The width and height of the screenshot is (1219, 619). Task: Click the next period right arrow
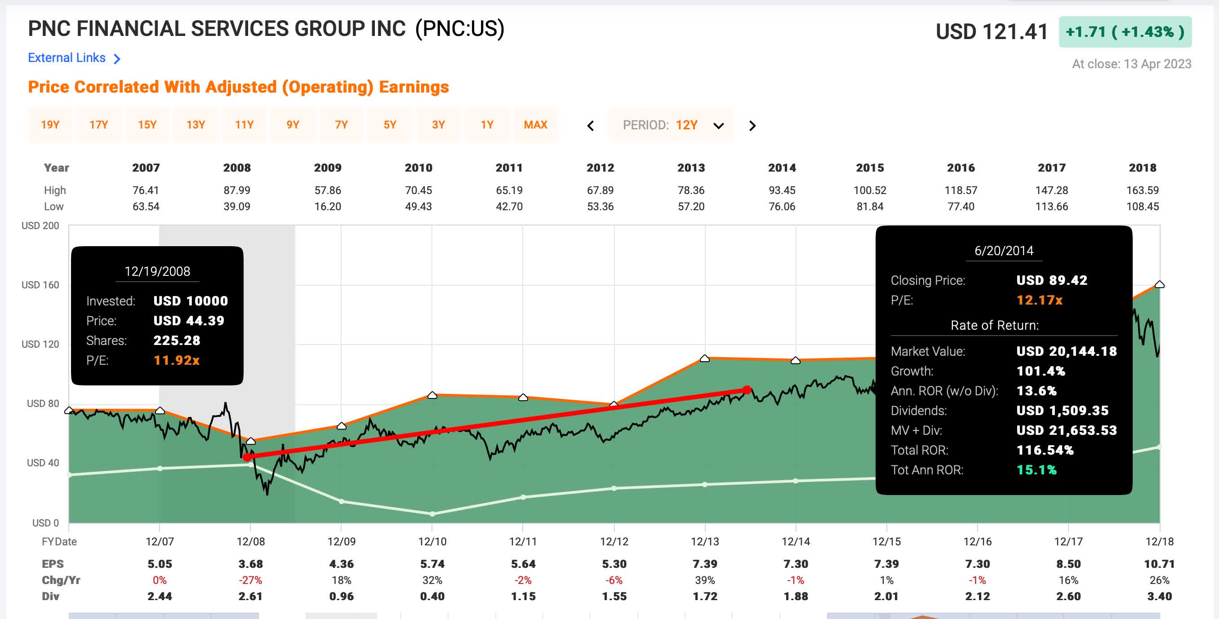pyautogui.click(x=752, y=126)
